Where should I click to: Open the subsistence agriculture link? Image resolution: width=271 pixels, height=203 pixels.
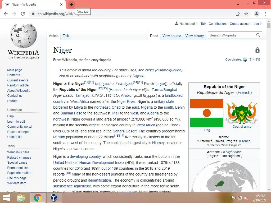click(x=72, y=186)
